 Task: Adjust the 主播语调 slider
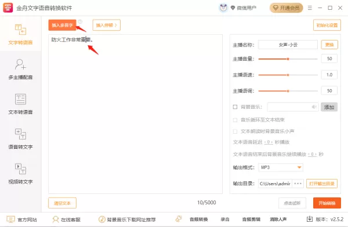pos(288,91)
